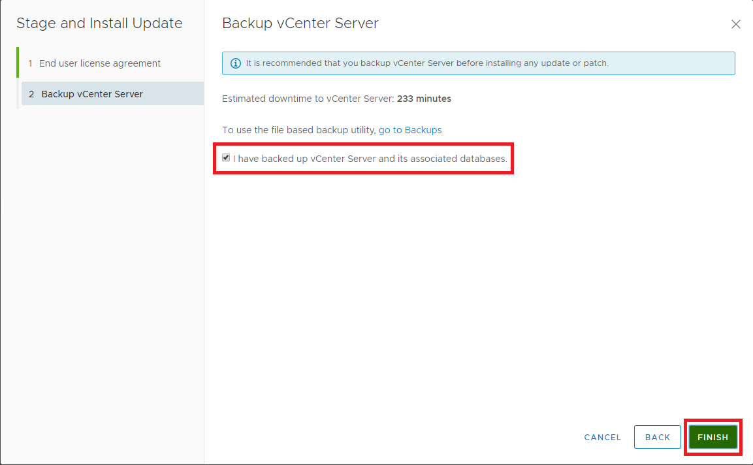Click the '233 minutes' downtime value
Screen dimensions: 753x465
(x=424, y=99)
